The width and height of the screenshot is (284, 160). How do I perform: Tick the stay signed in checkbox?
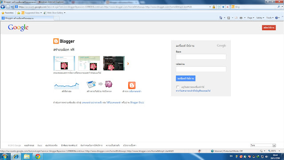[177, 87]
